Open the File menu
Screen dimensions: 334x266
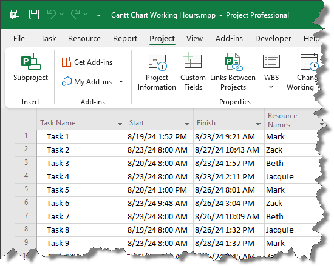(19, 38)
